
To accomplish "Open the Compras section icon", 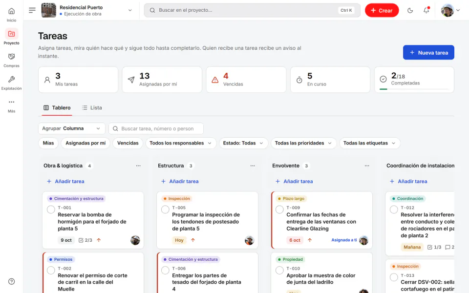I will tap(11, 57).
